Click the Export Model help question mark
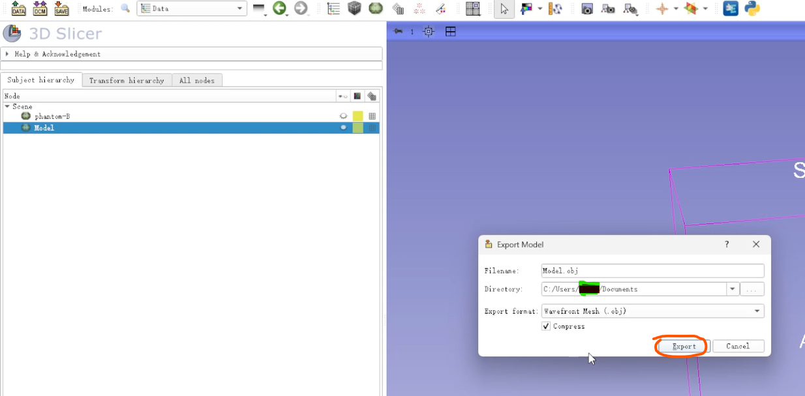 727,244
